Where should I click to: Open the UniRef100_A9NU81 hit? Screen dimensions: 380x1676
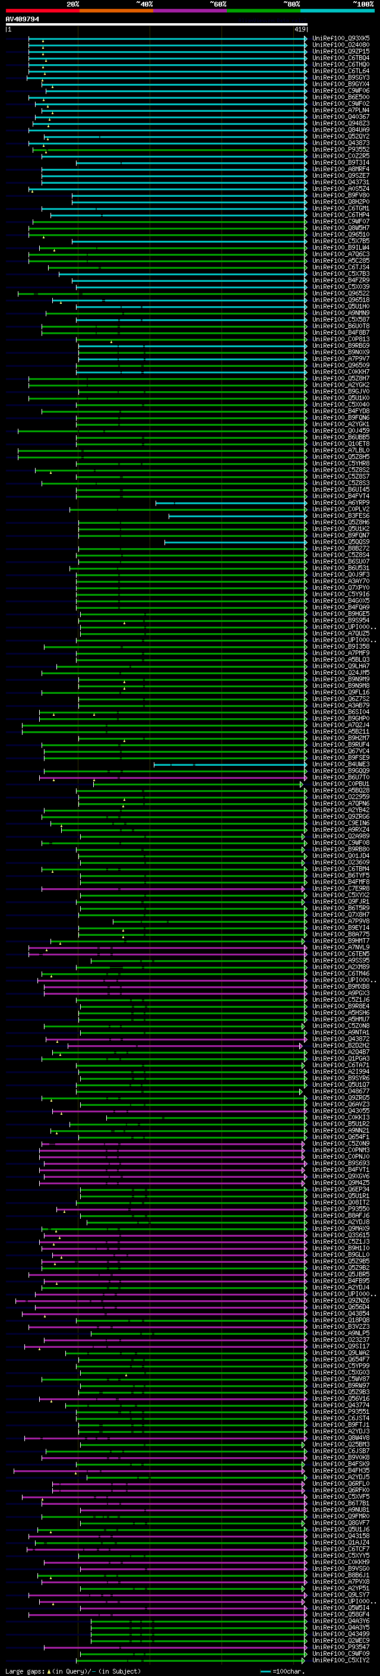(341, 1510)
